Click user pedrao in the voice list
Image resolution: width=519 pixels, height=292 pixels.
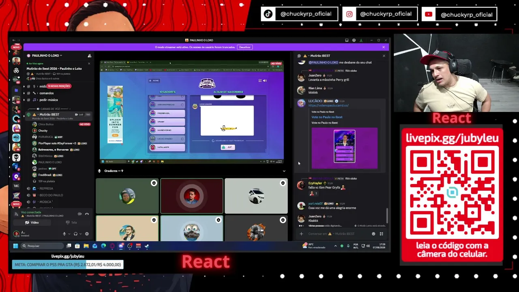point(43,169)
